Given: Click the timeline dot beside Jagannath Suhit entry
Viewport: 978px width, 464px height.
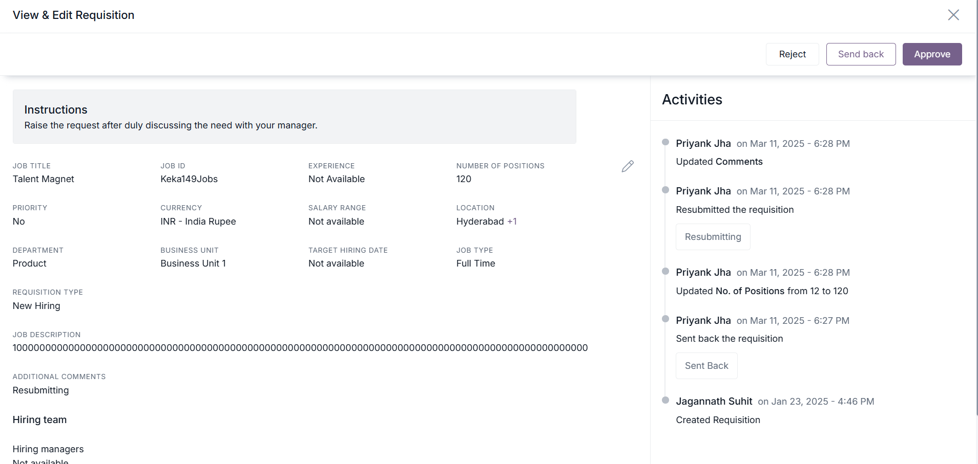Looking at the screenshot, I should pos(665,400).
